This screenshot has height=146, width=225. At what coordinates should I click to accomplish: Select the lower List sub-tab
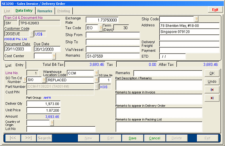(x=8, y=66)
